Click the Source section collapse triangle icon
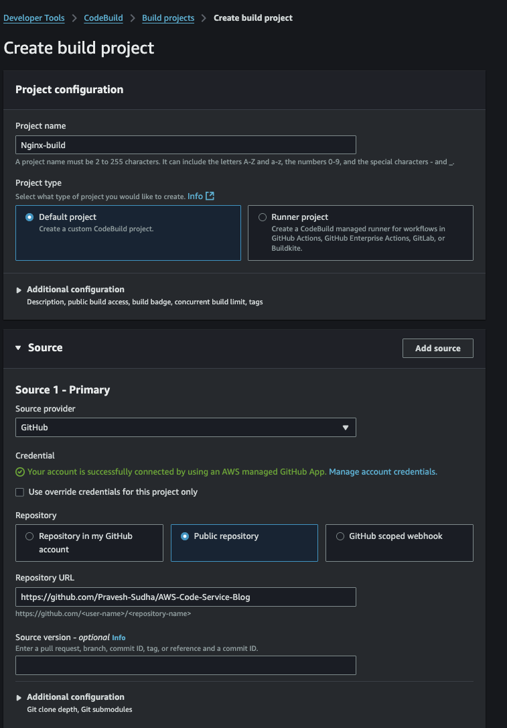The width and height of the screenshot is (507, 728). 18,348
